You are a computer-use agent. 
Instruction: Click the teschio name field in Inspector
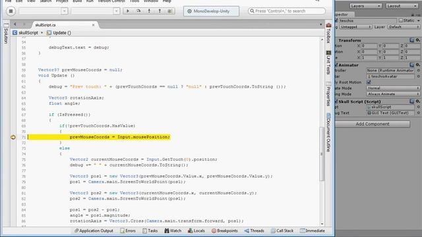[x=367, y=20]
